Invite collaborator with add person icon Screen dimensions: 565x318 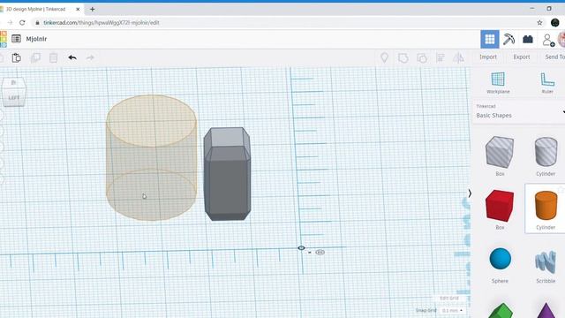coord(548,40)
